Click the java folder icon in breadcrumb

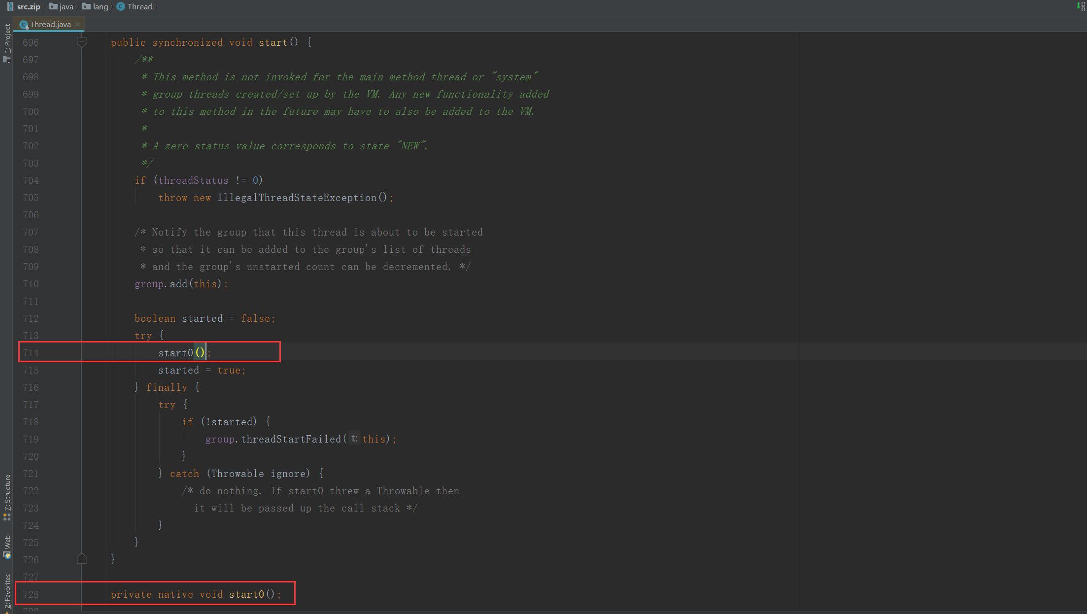[53, 6]
